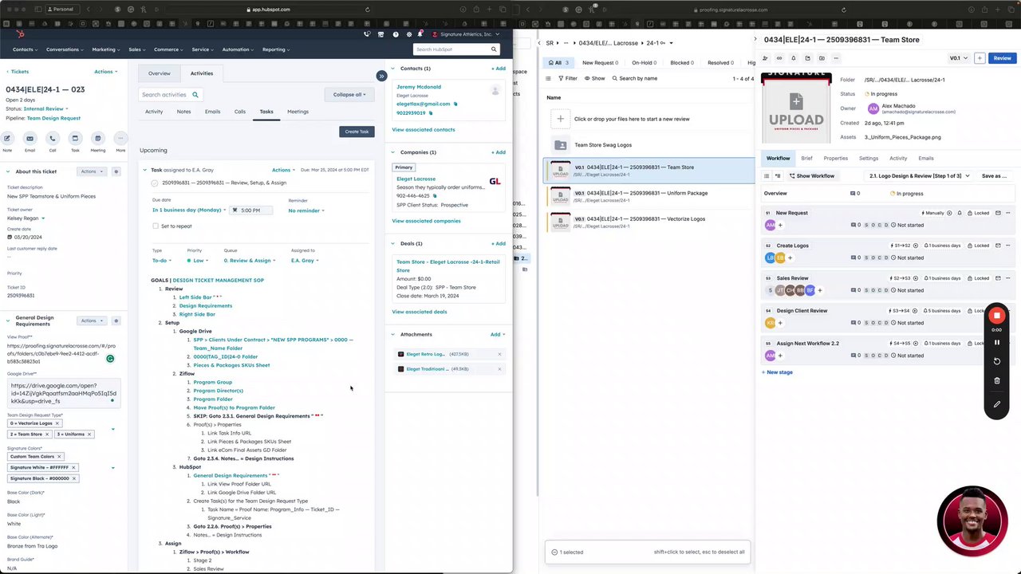The image size is (1021, 574).
Task: Click the Show Workflow button
Action: click(812, 176)
